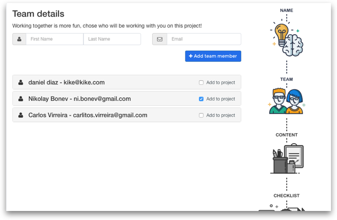Click the user icon next to Carlos Virreira
The width and height of the screenshot is (337, 220).
pyautogui.click(x=21, y=115)
